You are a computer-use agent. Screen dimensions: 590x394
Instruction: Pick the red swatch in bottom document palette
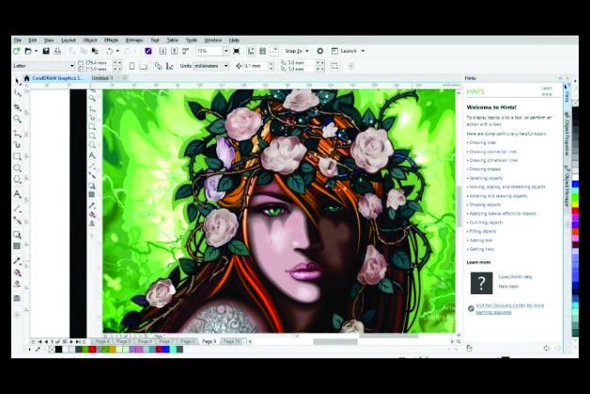(x=92, y=350)
